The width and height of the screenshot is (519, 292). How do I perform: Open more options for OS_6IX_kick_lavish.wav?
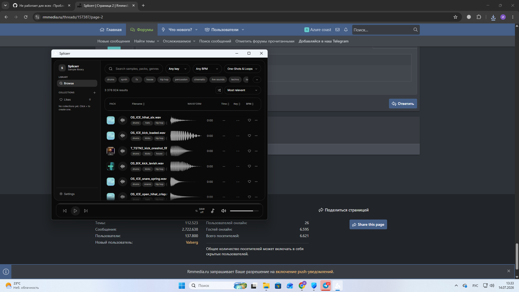pyautogui.click(x=256, y=166)
